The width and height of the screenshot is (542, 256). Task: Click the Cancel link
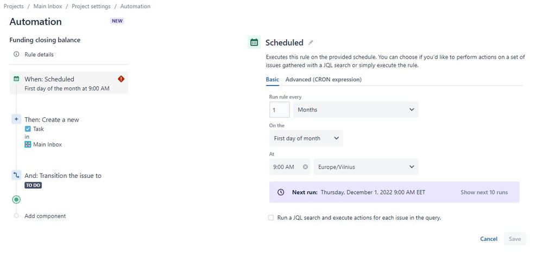pyautogui.click(x=489, y=239)
